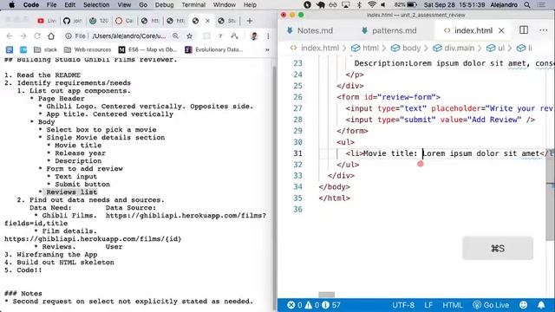This screenshot has height=312, width=555.
Task: Open the Window menu
Action: click(225, 5)
